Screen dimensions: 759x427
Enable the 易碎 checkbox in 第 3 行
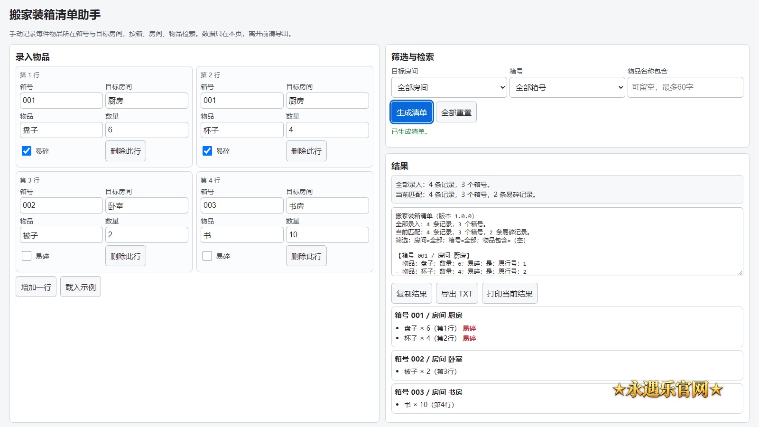27,256
